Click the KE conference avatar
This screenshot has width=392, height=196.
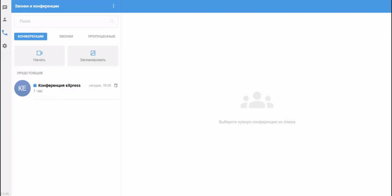tap(22, 88)
